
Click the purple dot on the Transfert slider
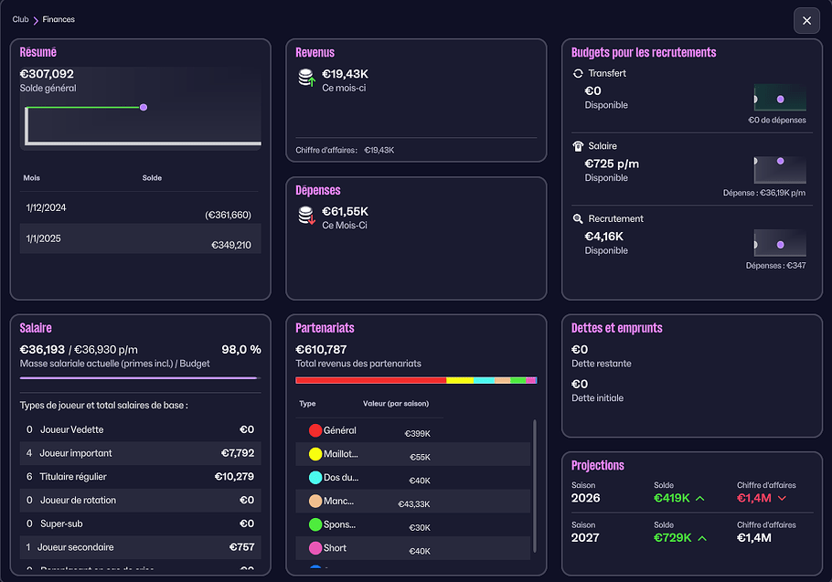tap(780, 99)
